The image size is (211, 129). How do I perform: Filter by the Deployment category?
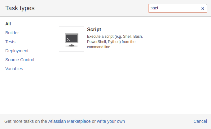pyautogui.click(x=17, y=51)
